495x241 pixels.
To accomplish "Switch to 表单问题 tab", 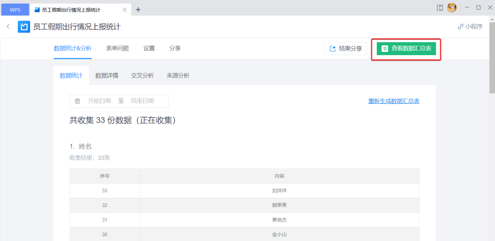I will [x=117, y=49].
